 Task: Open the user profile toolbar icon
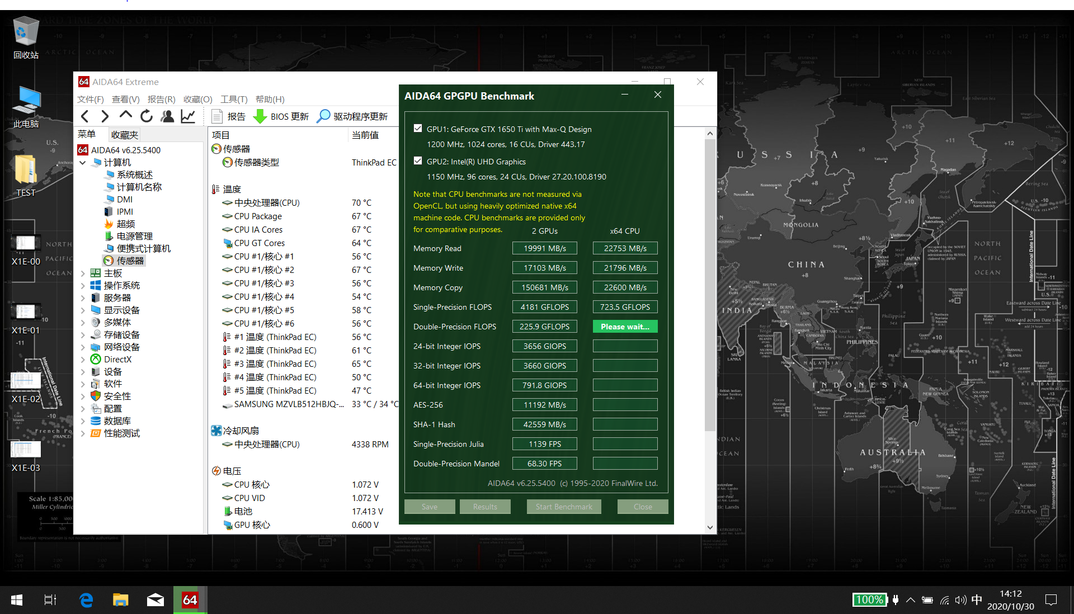pyautogui.click(x=167, y=116)
